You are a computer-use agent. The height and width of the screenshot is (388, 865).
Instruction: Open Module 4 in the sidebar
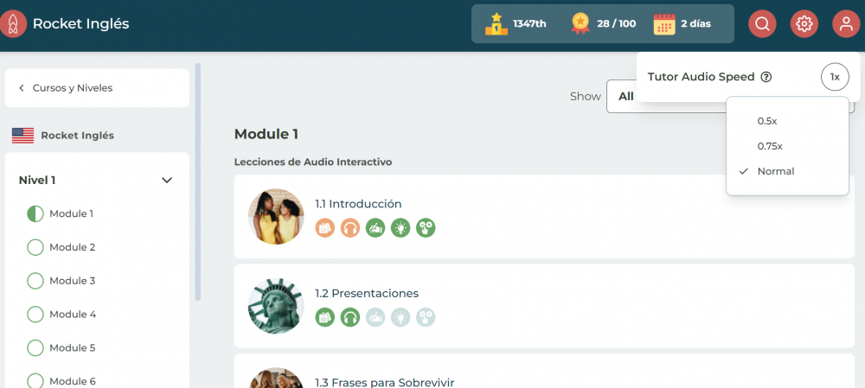pos(73,315)
